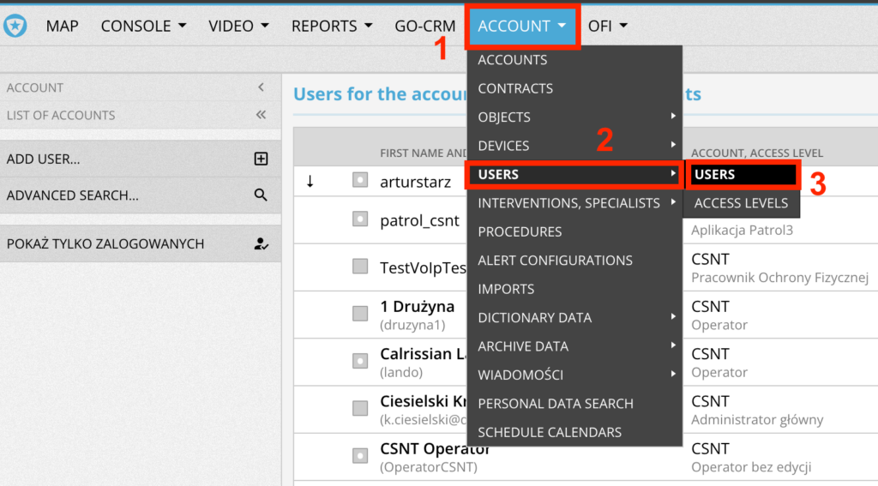Toggle checkbox for arturstarz row
Image resolution: width=878 pixels, height=486 pixels.
click(360, 180)
